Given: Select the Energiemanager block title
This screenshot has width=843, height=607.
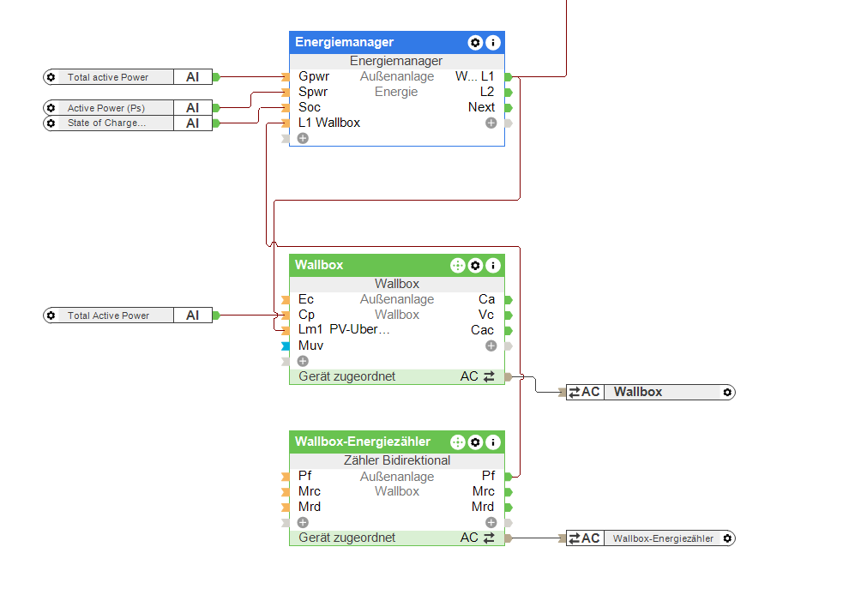Looking at the screenshot, I should (x=344, y=42).
